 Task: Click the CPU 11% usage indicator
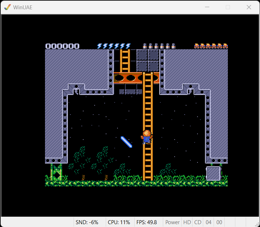[x=119, y=222]
